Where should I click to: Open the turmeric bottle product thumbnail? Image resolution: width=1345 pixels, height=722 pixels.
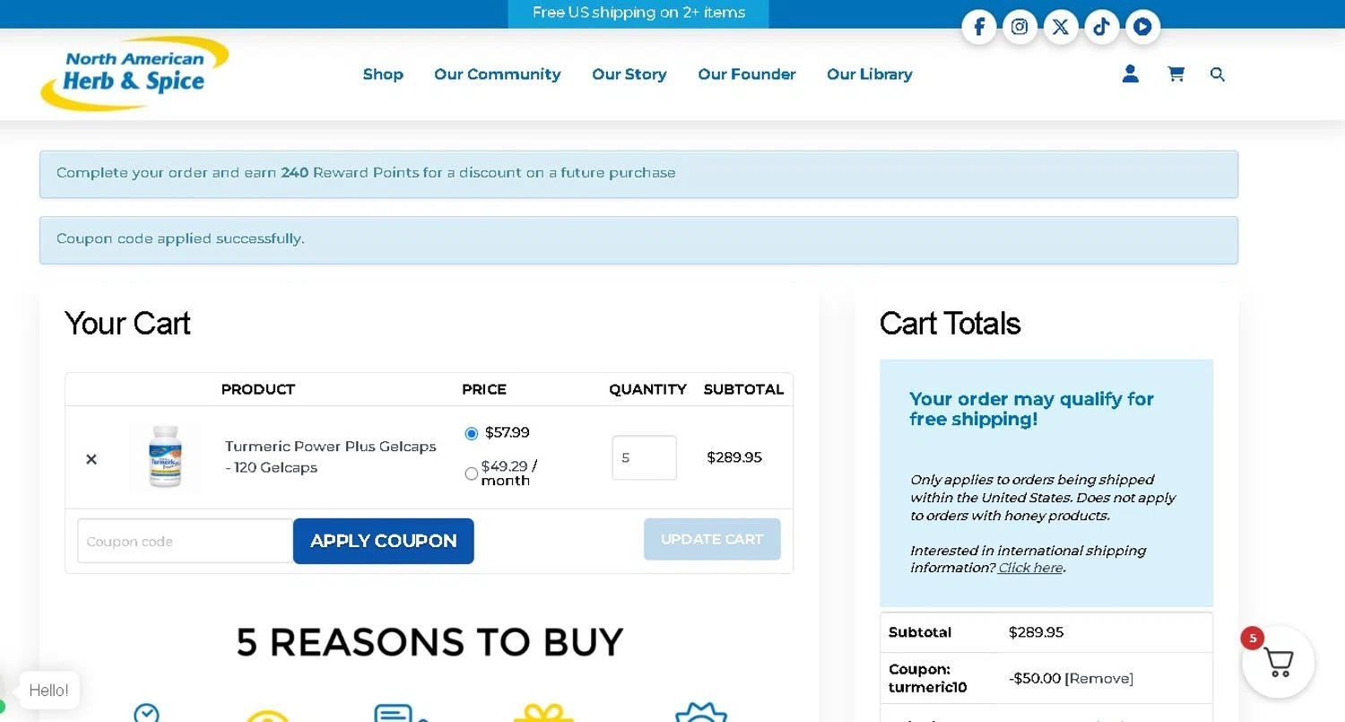(x=166, y=457)
